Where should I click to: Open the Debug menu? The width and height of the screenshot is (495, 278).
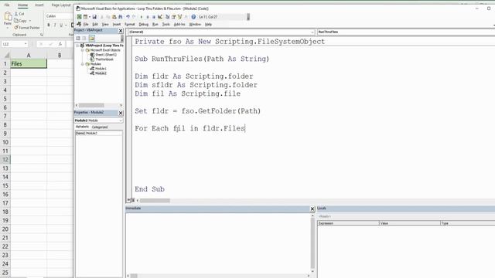coord(143,24)
